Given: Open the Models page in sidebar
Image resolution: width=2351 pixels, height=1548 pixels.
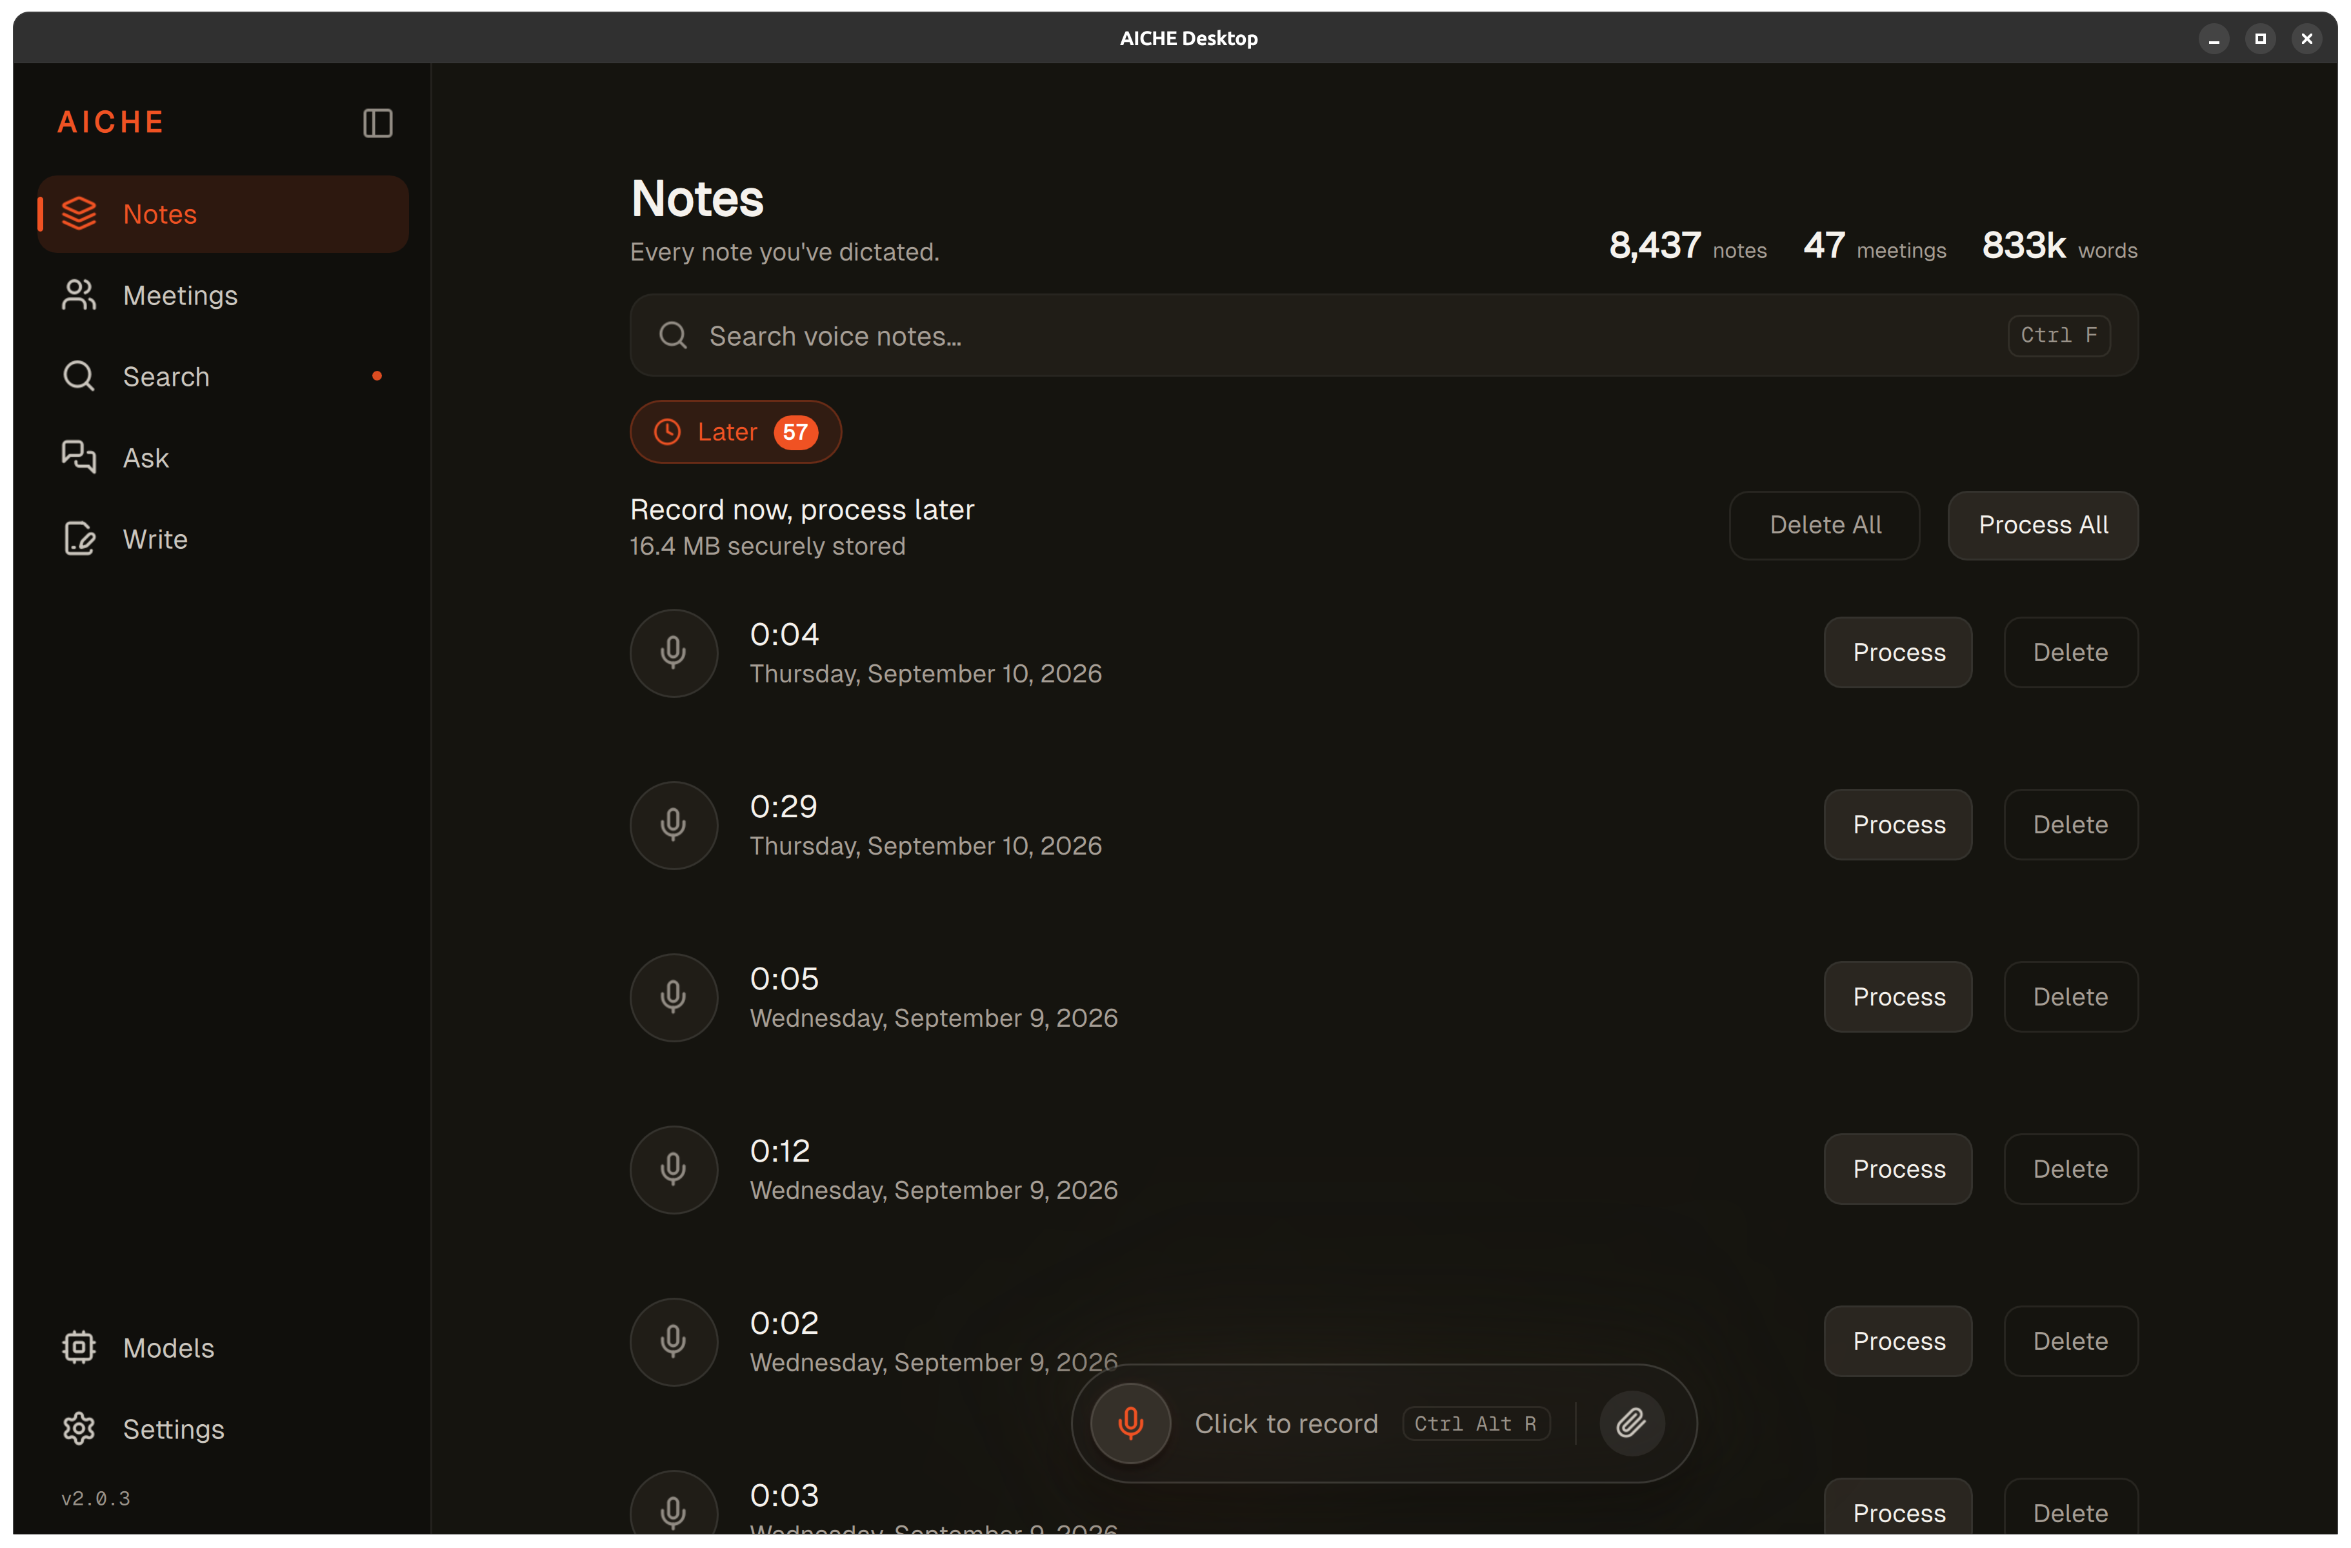Looking at the screenshot, I should (x=223, y=1347).
